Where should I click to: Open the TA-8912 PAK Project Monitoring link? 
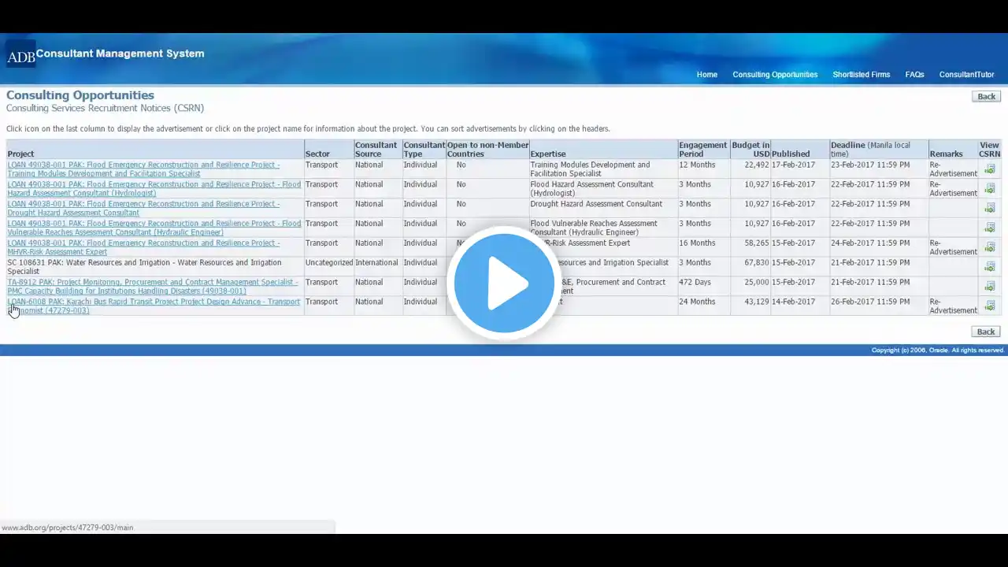153,286
